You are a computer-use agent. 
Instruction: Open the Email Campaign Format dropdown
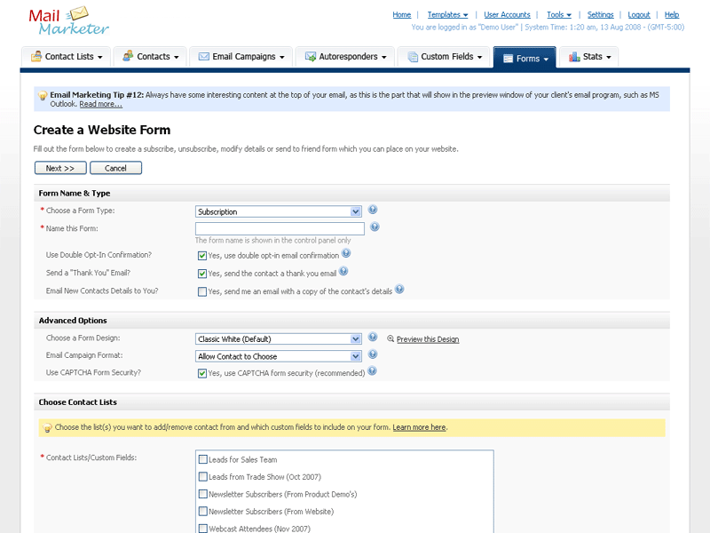(x=278, y=356)
